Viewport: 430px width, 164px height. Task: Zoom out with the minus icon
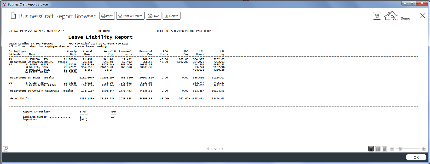tap(392, 149)
